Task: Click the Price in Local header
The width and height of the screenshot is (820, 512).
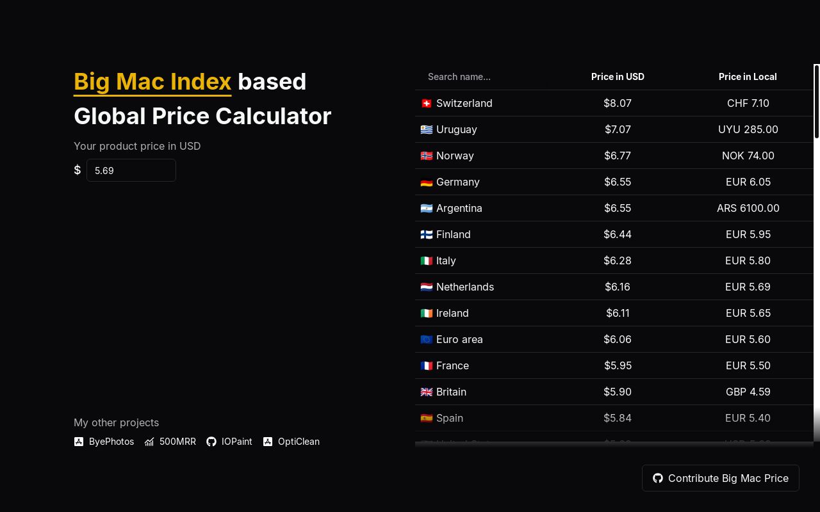Action: pyautogui.click(x=748, y=77)
